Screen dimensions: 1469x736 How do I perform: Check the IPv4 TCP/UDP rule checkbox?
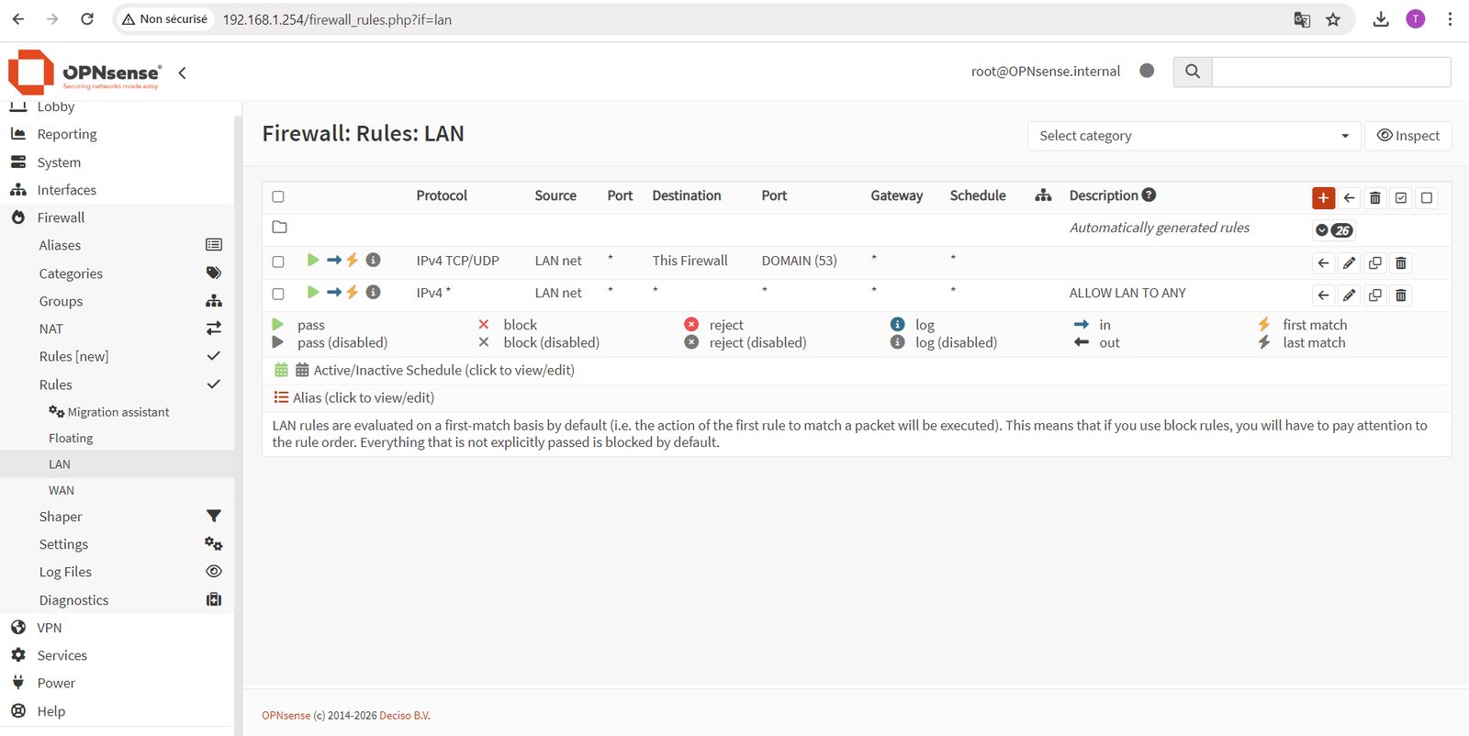(x=278, y=262)
